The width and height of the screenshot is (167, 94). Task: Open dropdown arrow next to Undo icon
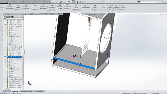coord(71,2)
